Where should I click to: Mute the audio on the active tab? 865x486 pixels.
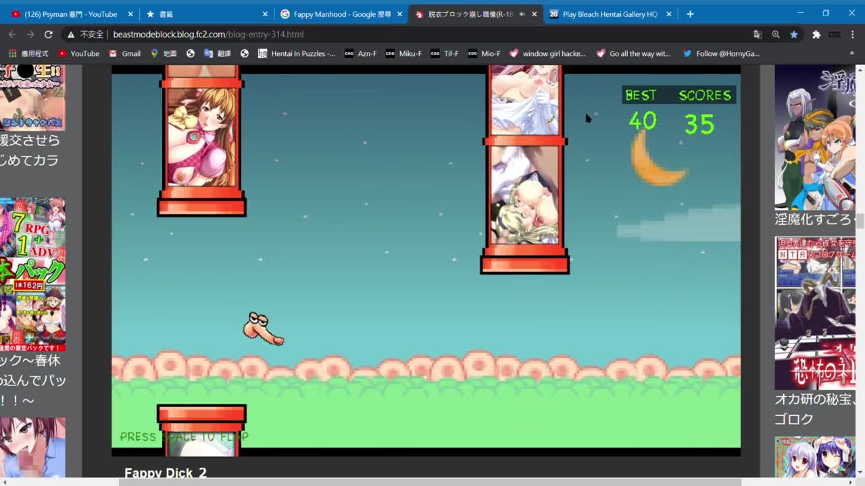[x=522, y=14]
